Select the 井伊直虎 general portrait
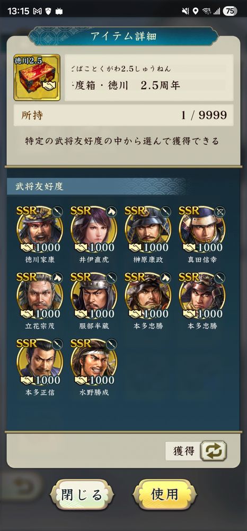 click(94, 229)
